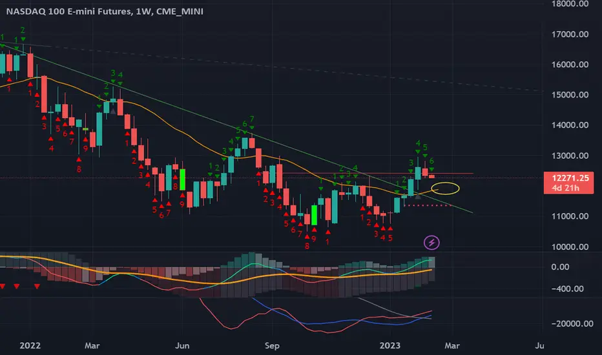Click the 10000.00 price axis label
This screenshot has width=602, height=355.
click(x=570, y=247)
